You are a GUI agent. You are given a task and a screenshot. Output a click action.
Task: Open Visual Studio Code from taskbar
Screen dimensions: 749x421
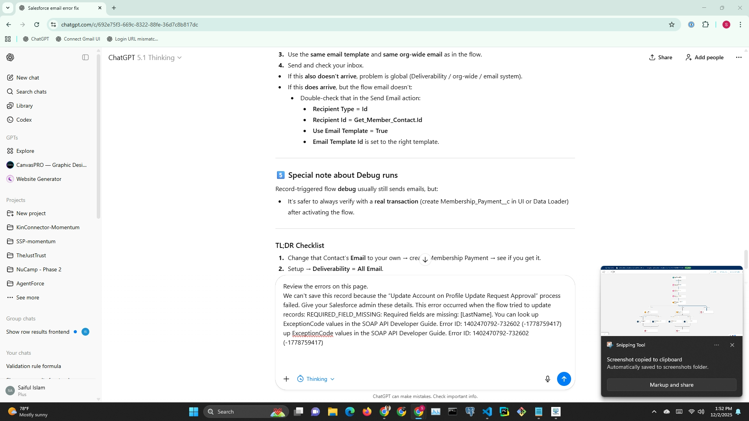pos(487,412)
